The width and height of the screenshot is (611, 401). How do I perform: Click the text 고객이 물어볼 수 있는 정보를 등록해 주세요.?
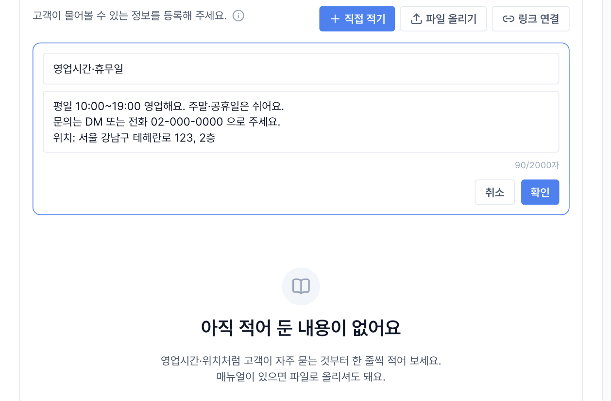point(130,16)
